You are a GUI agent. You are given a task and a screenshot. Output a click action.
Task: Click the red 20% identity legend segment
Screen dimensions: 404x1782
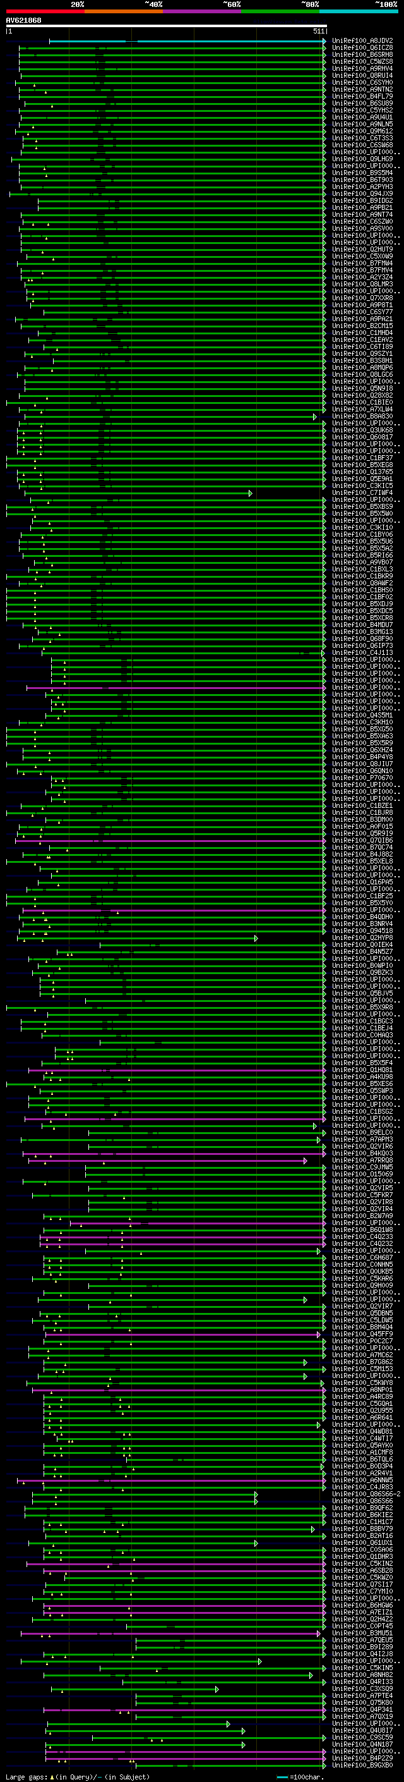point(45,11)
